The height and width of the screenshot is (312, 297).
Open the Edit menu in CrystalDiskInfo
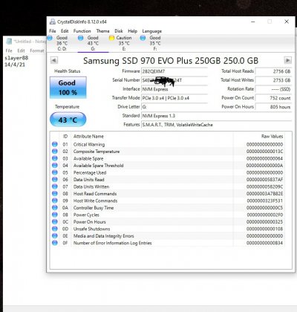point(65,31)
